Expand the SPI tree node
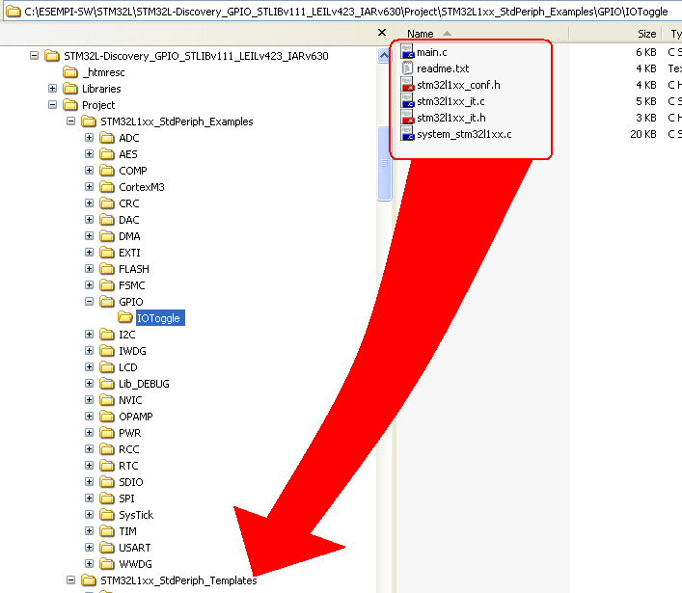This screenshot has width=682, height=593. pos(89,499)
